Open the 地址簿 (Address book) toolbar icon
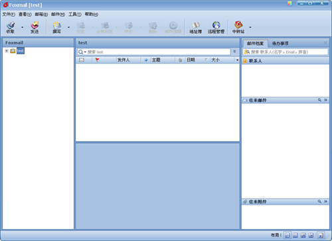The image size is (332, 241). (x=196, y=27)
